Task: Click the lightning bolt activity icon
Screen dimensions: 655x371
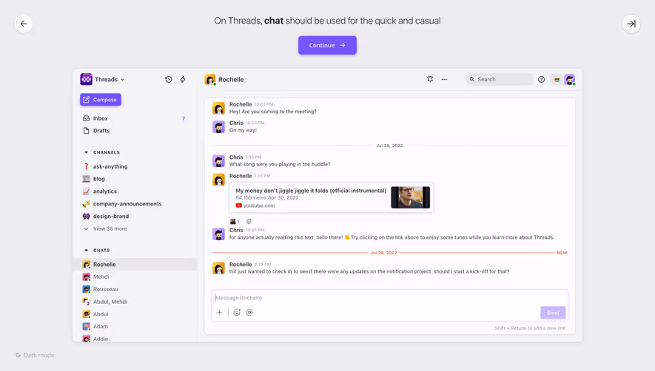Action: [x=183, y=79]
